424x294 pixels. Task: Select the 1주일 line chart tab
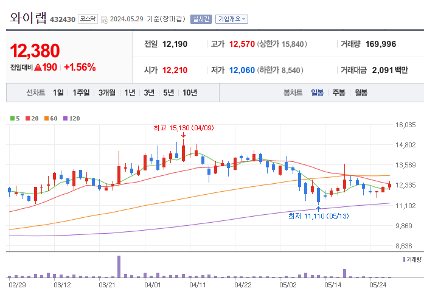(x=81, y=93)
